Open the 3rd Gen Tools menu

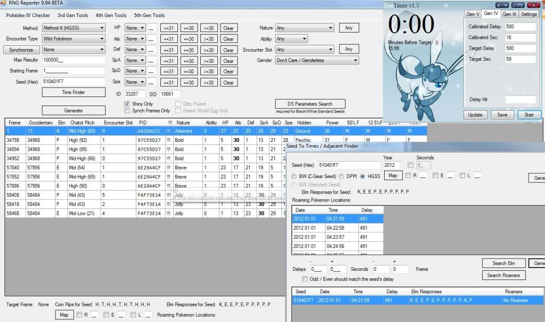click(72, 15)
